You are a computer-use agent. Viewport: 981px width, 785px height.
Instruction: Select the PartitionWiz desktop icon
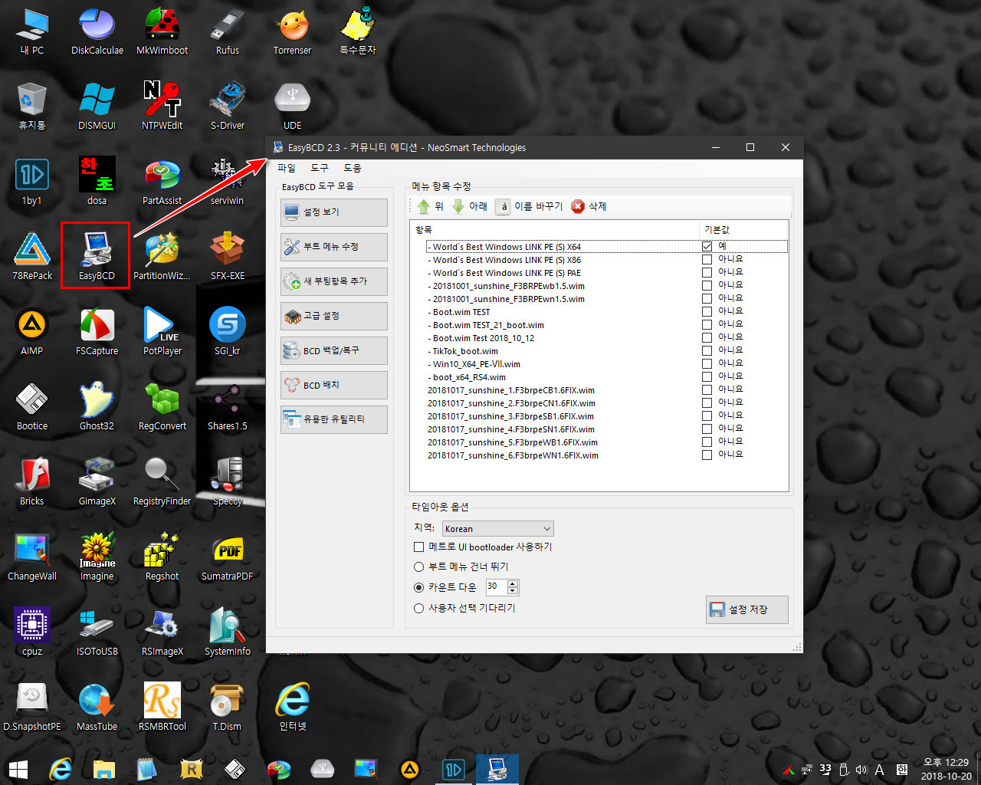pos(162,256)
